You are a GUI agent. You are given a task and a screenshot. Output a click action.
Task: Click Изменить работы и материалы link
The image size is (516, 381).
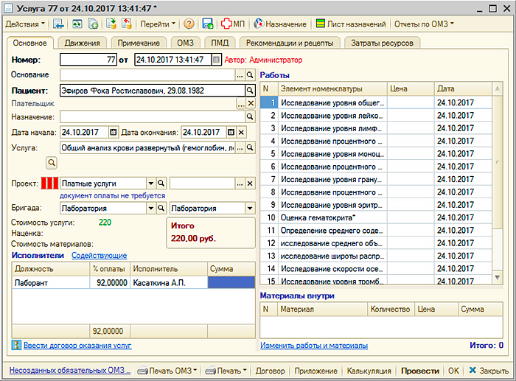point(314,345)
